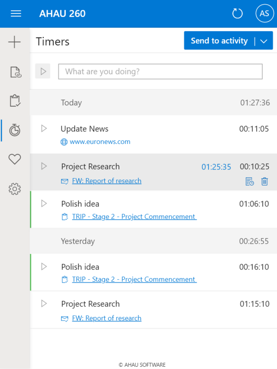The width and height of the screenshot is (277, 369).
Task: Open the hamburger navigation menu
Action: click(16, 13)
